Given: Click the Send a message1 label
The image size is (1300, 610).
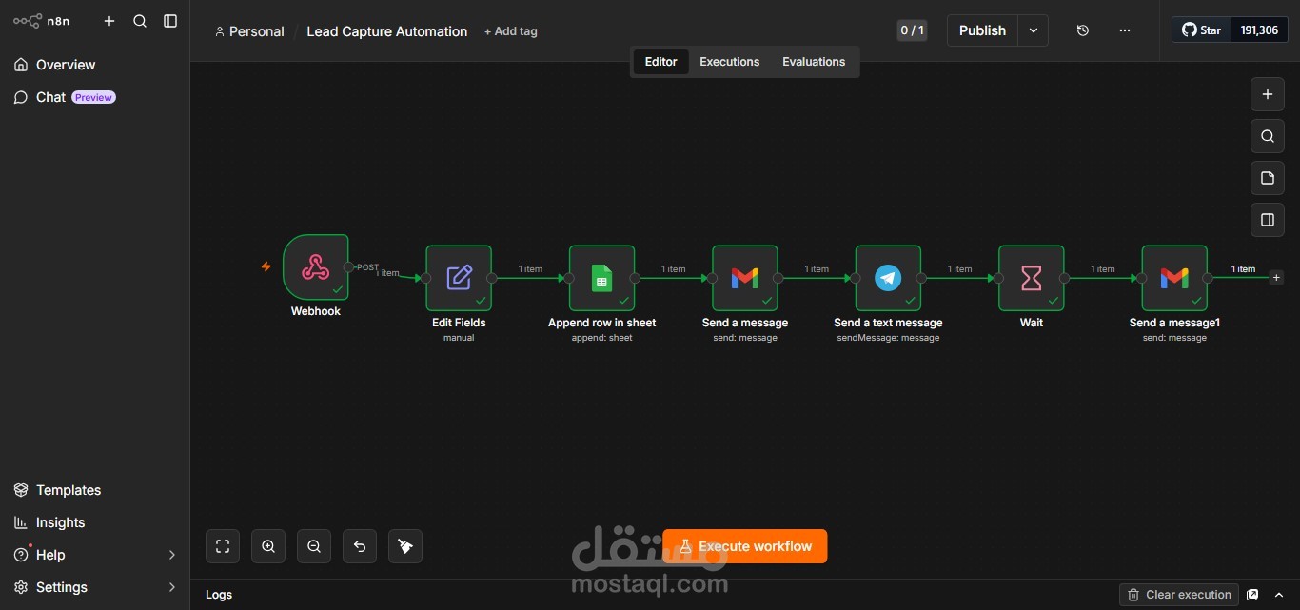Looking at the screenshot, I should [1174, 323].
